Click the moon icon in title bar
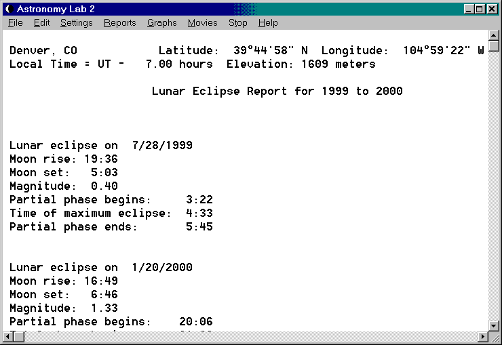Viewport: 502px width, 345px height. [x=9, y=9]
